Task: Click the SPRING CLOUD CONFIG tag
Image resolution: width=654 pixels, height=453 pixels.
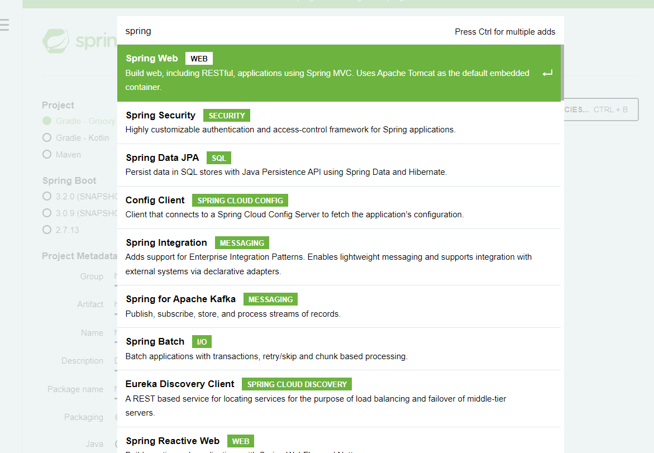Action: (x=240, y=201)
